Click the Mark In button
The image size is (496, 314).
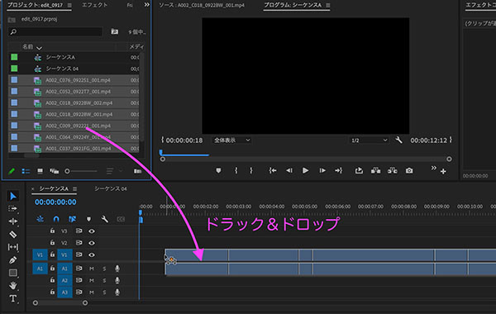(x=236, y=171)
